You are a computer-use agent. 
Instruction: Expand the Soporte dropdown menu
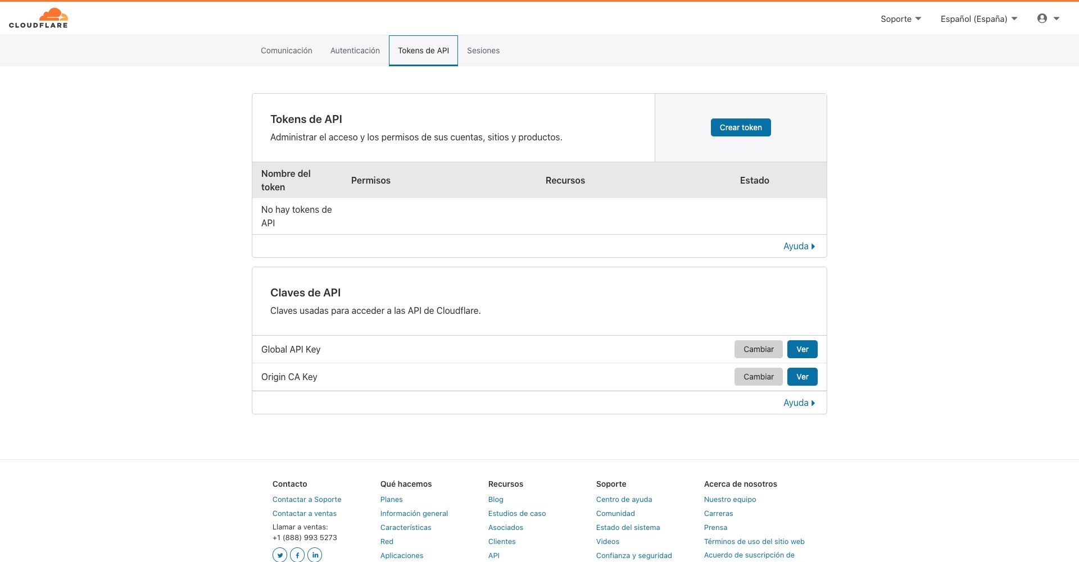pyautogui.click(x=900, y=19)
